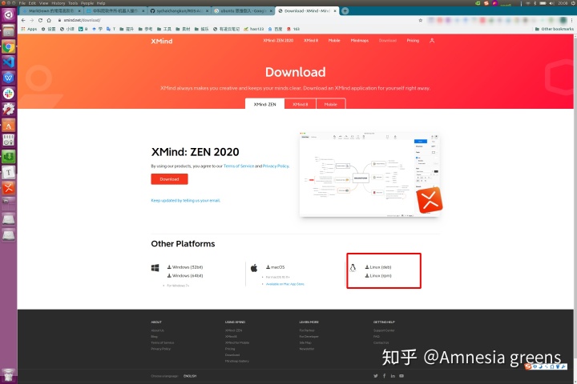
Task: Click the browser back arrow
Action: [x=23, y=20]
